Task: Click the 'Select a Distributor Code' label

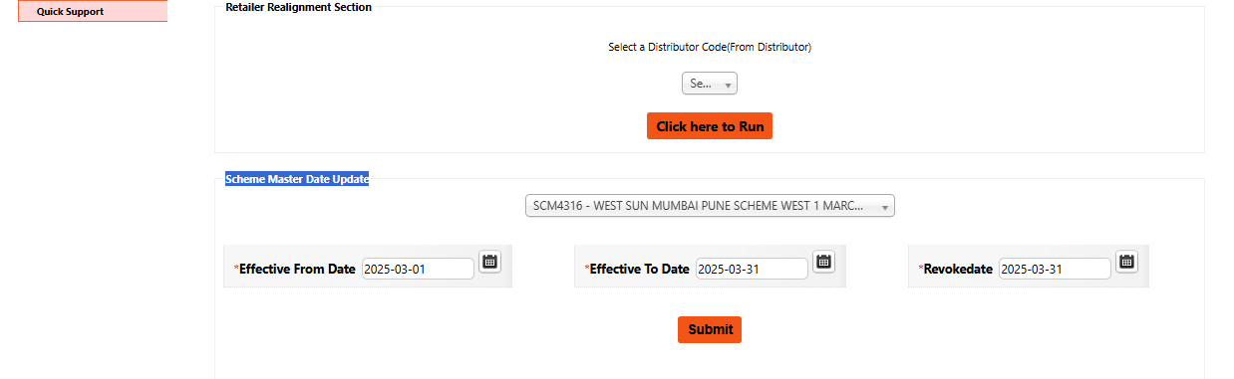Action: coord(710,47)
